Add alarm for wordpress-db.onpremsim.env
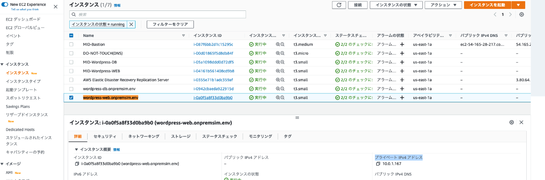This screenshot has width=545, height=180. [x=402, y=89]
